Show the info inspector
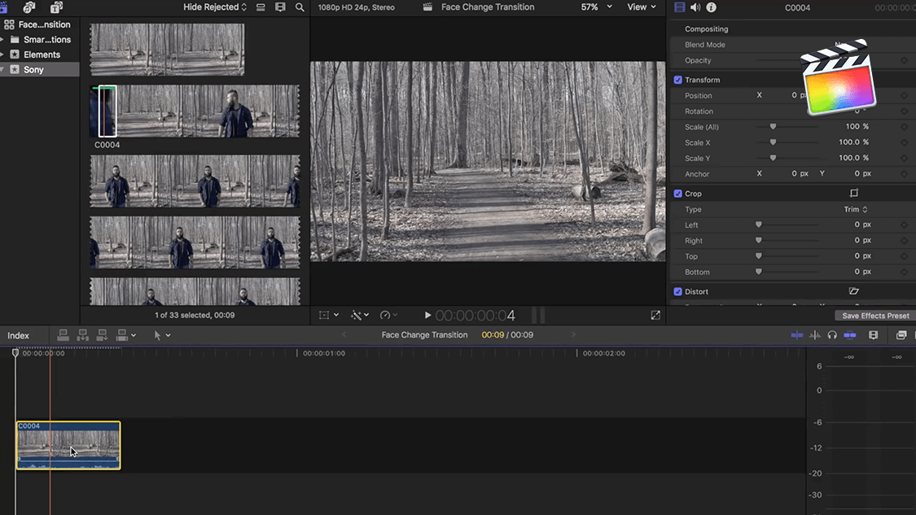Image resolution: width=916 pixels, height=515 pixels. [711, 7]
